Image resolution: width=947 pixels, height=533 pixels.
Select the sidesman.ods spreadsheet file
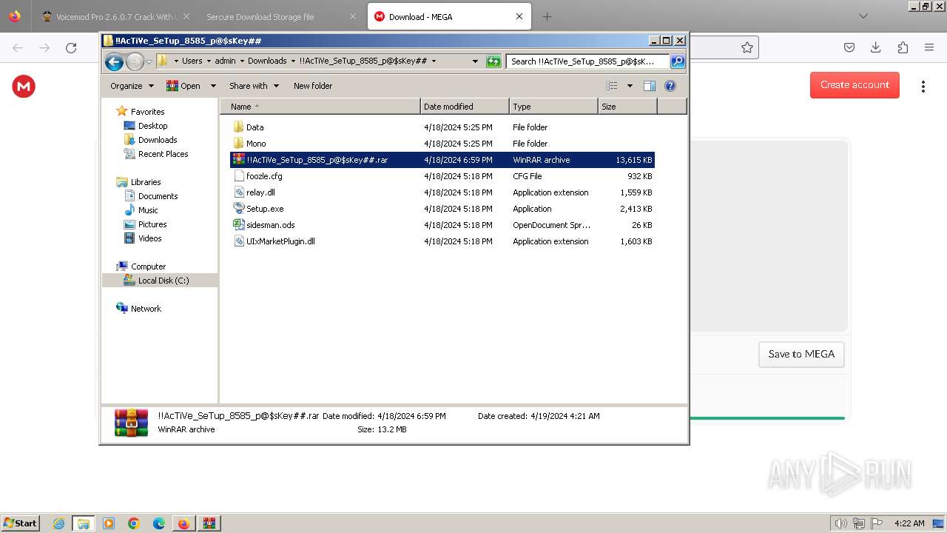[x=442, y=225]
